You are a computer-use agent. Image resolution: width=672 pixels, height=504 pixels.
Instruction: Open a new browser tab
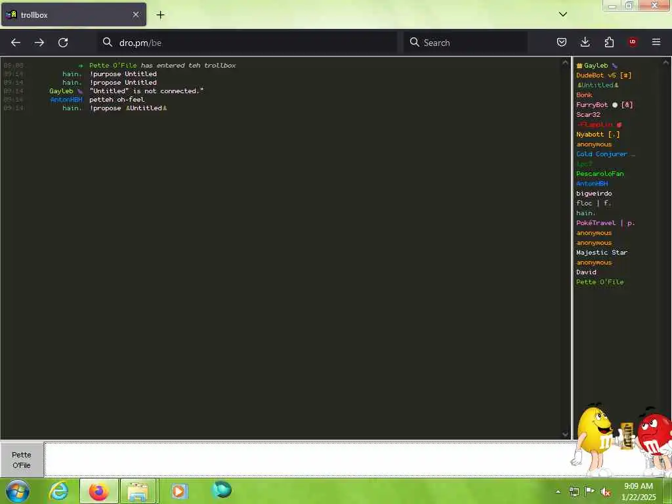160,15
